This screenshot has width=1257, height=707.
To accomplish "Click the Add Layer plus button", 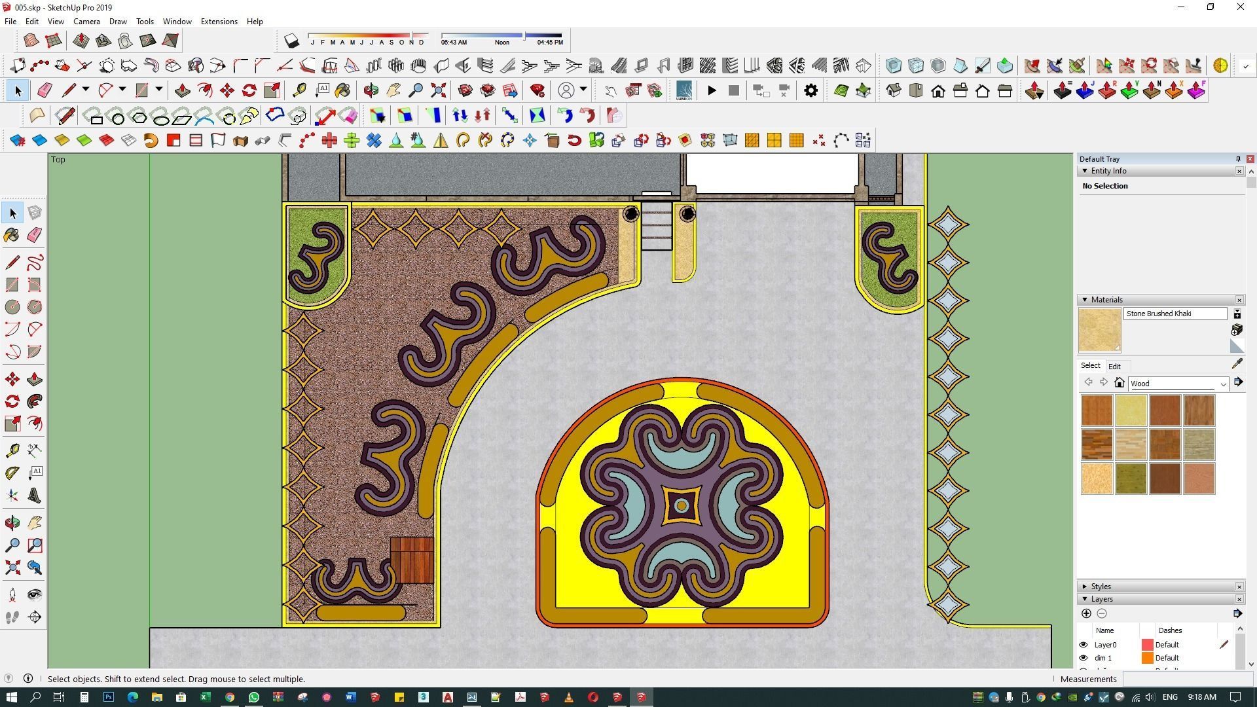I will [1086, 614].
